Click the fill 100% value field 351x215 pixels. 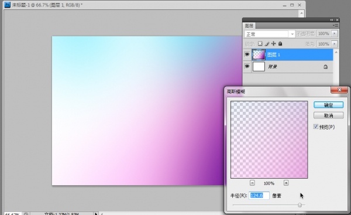(x=324, y=44)
